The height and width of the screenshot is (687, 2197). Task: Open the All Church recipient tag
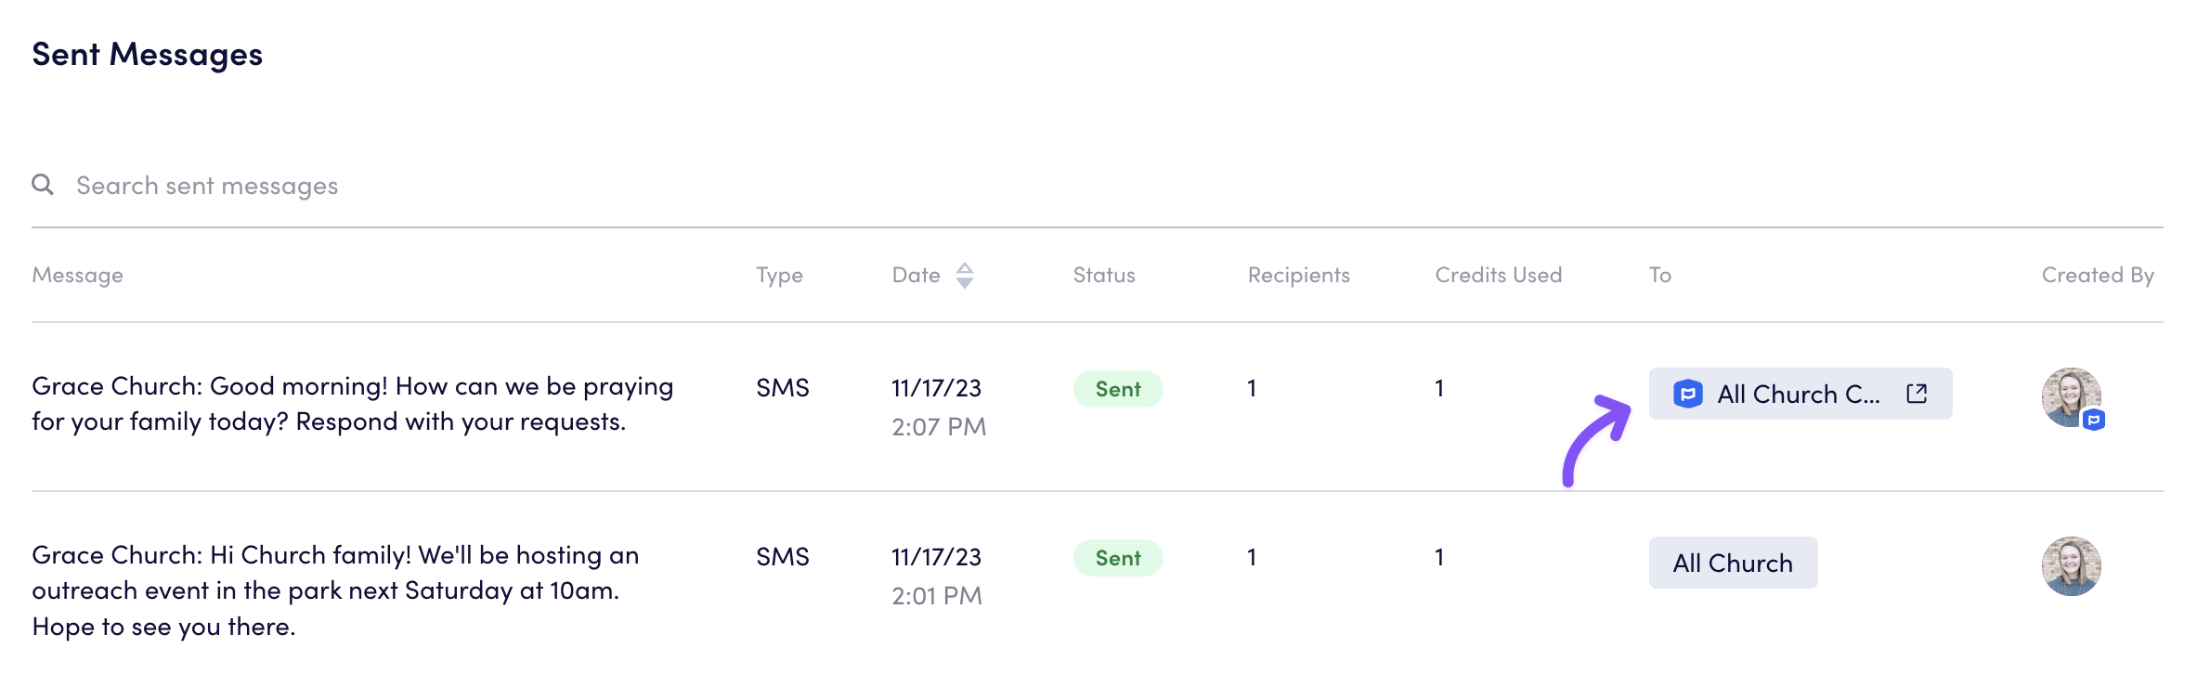coord(1733,563)
